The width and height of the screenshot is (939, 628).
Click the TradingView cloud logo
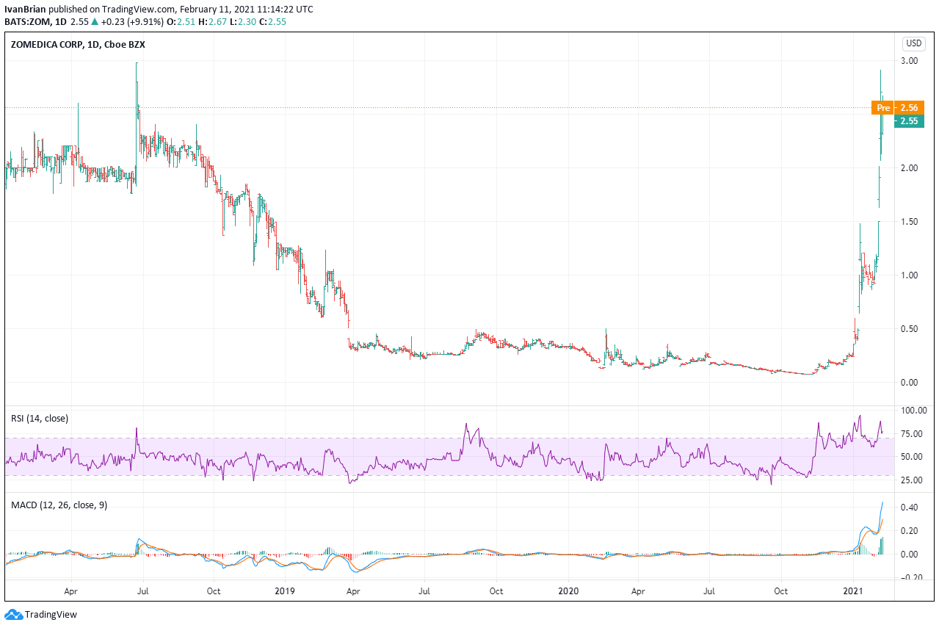coord(13,615)
